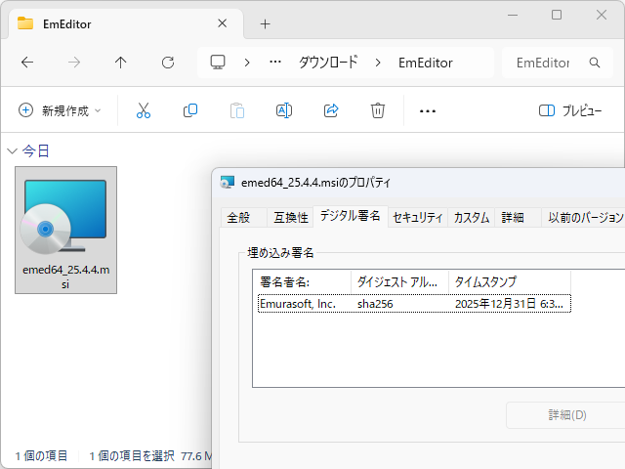
Task: Click 1 個の項目 in status bar
Action: [x=41, y=455]
